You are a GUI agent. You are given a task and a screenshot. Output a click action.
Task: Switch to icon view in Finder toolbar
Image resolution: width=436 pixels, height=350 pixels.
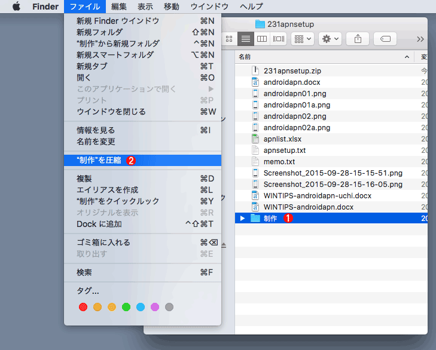230,39
